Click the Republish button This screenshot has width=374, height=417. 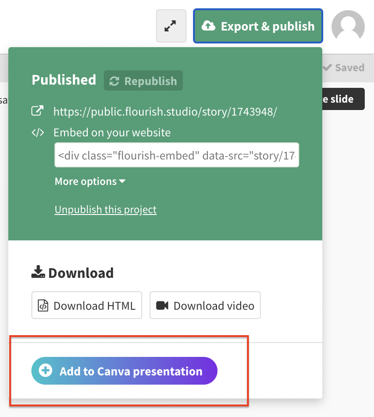(x=143, y=80)
